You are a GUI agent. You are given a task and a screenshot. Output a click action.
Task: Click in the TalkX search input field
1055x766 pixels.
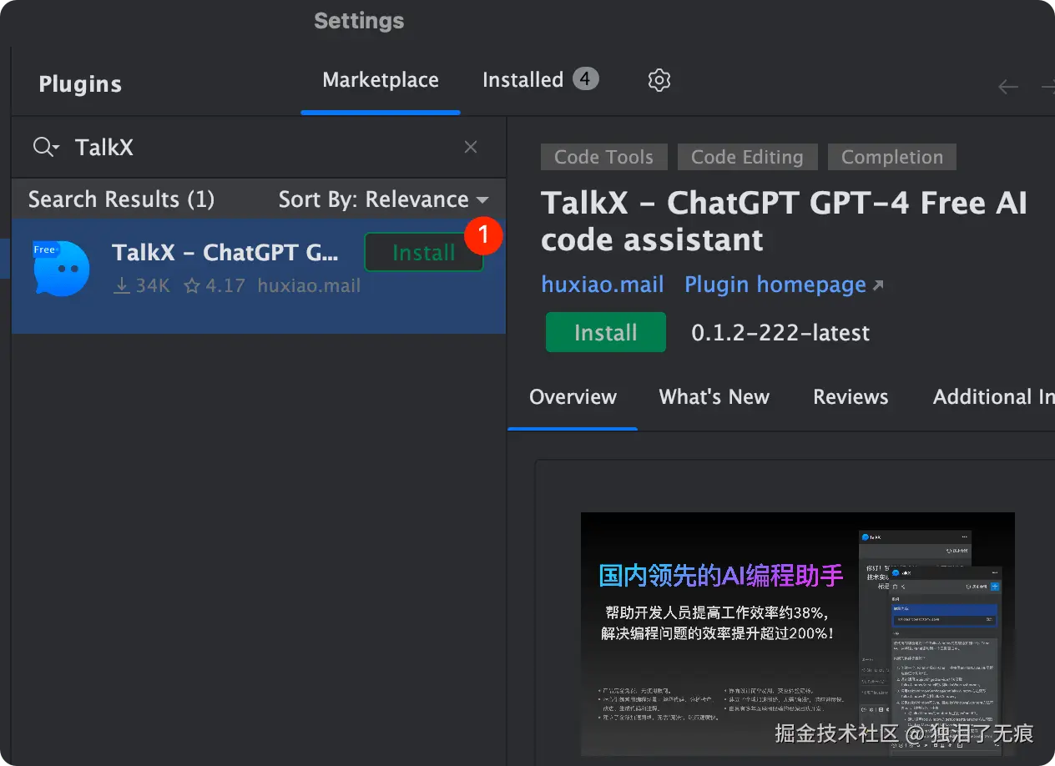tap(259, 148)
